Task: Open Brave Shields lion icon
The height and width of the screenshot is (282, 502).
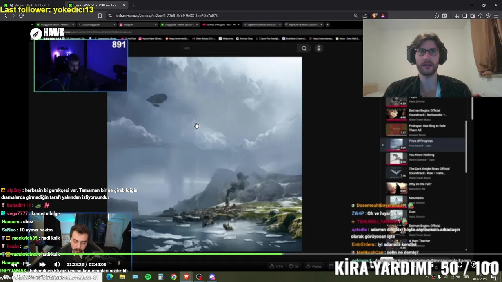Action: pos(375,16)
